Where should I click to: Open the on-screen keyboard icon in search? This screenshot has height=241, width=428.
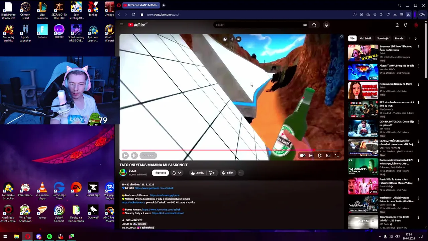pyautogui.click(x=305, y=25)
